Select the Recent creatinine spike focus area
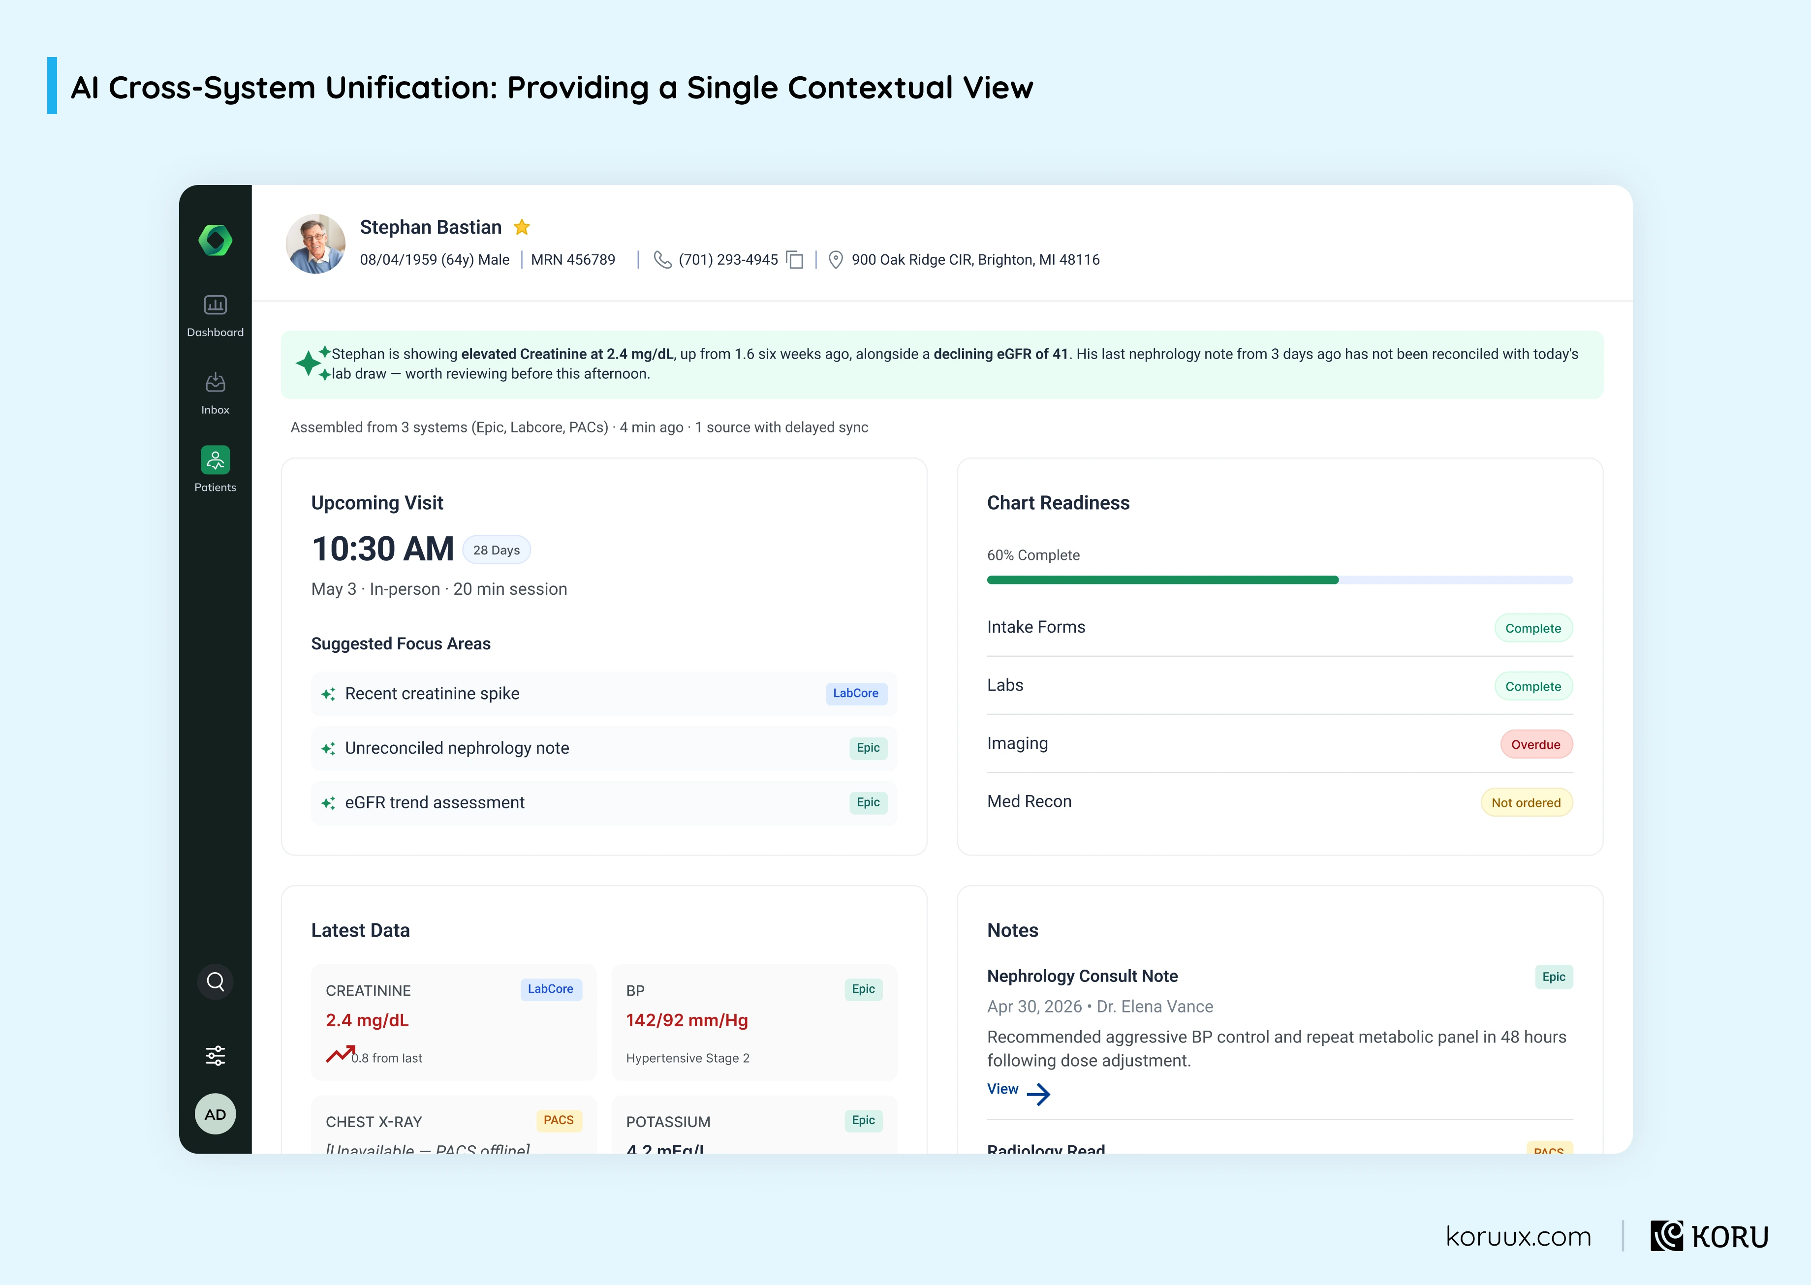This screenshot has height=1285, width=1811. [604, 694]
